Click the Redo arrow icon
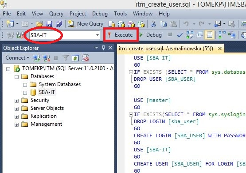 point(201,24)
